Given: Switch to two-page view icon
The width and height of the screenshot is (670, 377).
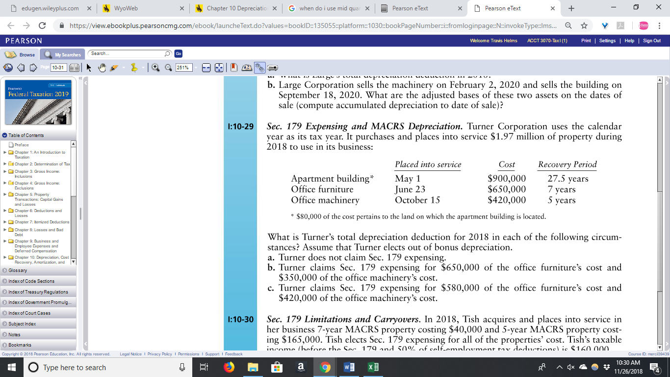Looking at the screenshot, I should point(75,68).
